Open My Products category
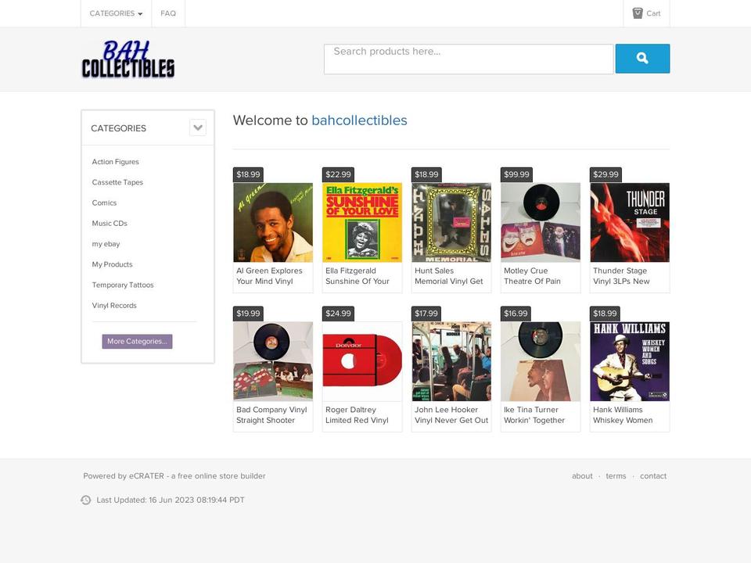The height and width of the screenshot is (563, 751). (x=112, y=265)
